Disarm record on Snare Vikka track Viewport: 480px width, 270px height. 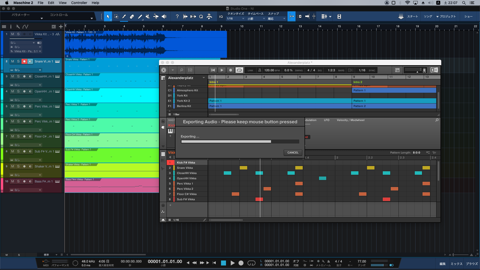(x=24, y=61)
